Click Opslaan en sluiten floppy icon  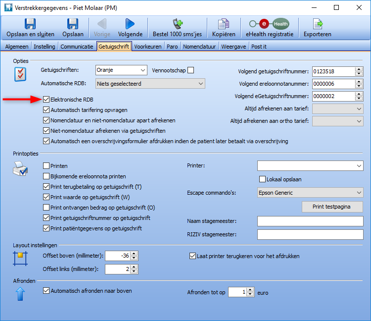point(30,24)
